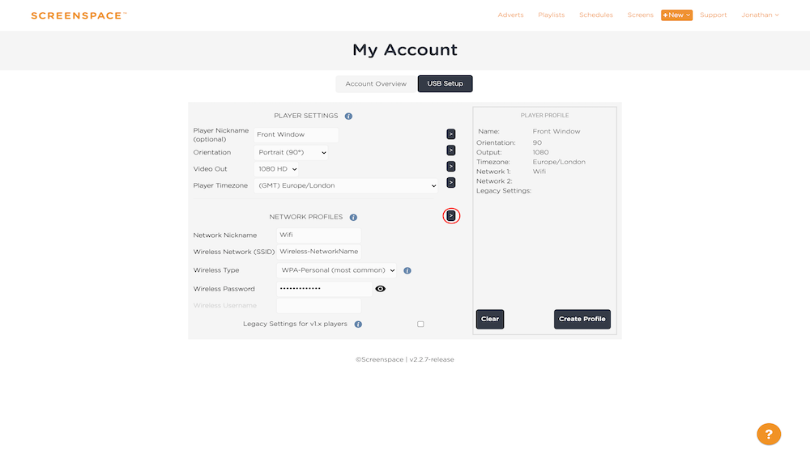This screenshot has width=810, height=458.
Task: Open the Playlists menu item
Action: [551, 15]
